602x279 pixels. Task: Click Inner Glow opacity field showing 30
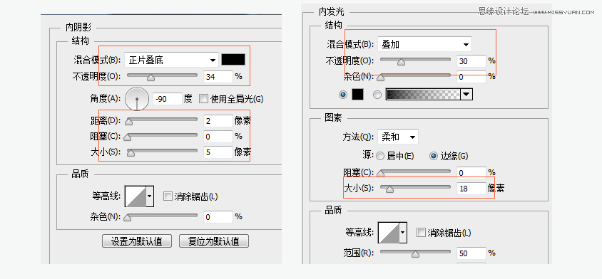471,61
